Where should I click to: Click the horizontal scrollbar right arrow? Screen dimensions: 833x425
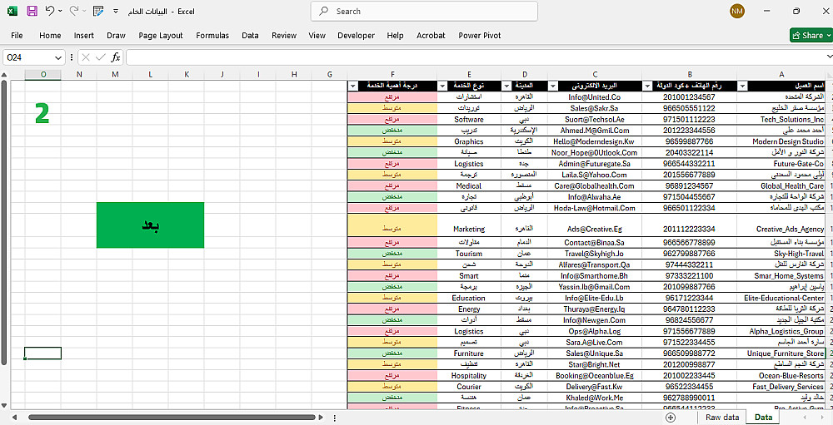click(x=321, y=418)
